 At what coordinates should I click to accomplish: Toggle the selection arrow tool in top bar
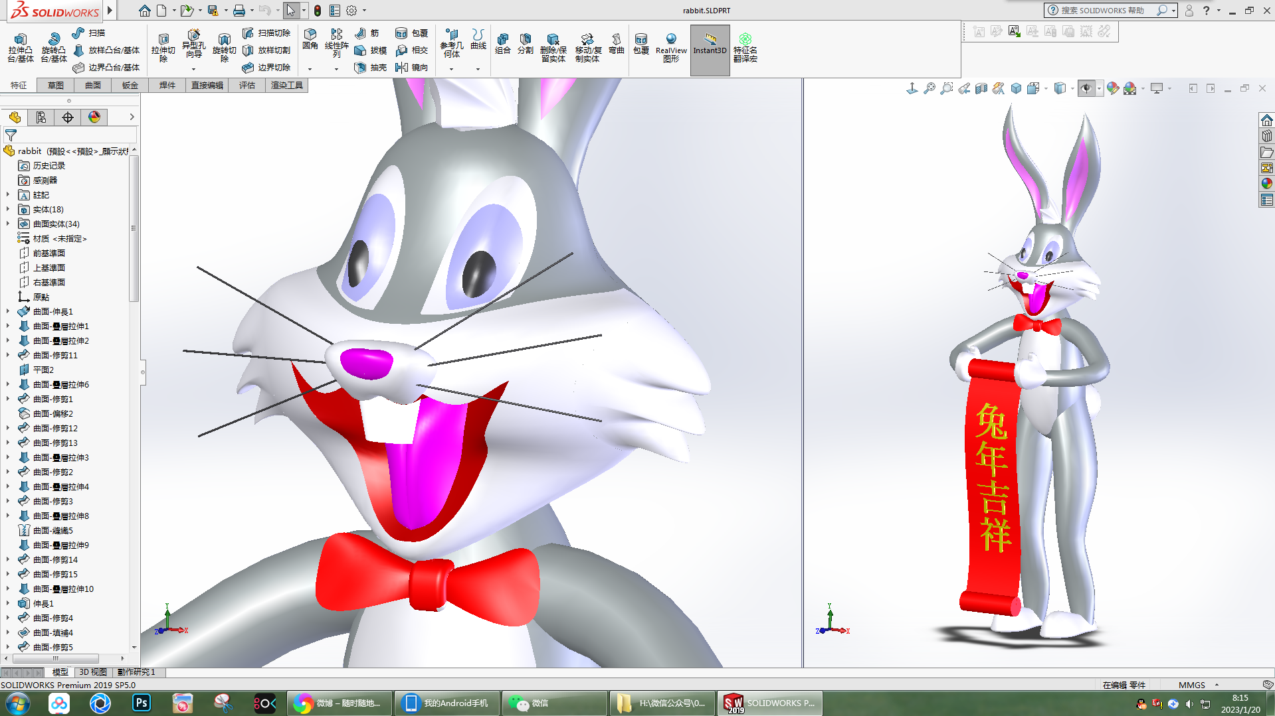tap(290, 10)
